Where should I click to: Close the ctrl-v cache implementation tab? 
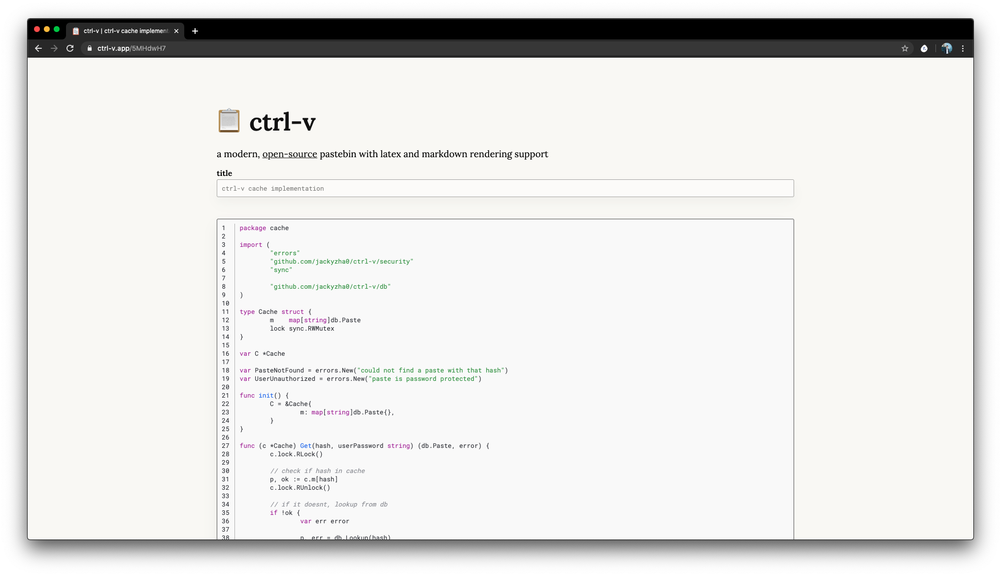176,31
